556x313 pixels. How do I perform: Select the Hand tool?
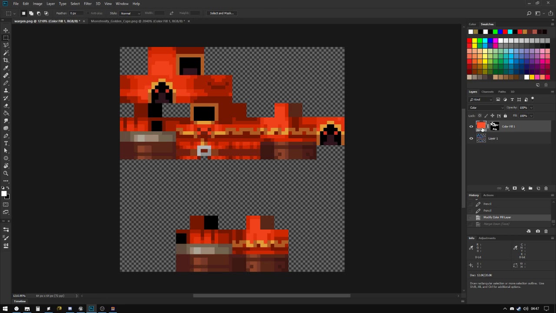(6, 166)
